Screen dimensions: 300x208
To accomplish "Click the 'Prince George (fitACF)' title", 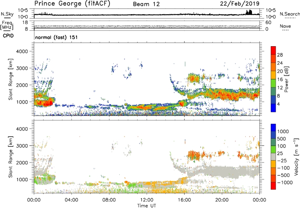I will 72,4.
